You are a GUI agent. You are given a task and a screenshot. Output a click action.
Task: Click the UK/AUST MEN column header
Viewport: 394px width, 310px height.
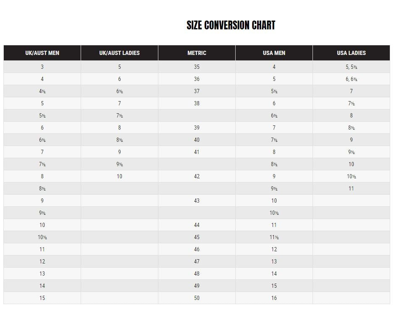click(x=42, y=53)
